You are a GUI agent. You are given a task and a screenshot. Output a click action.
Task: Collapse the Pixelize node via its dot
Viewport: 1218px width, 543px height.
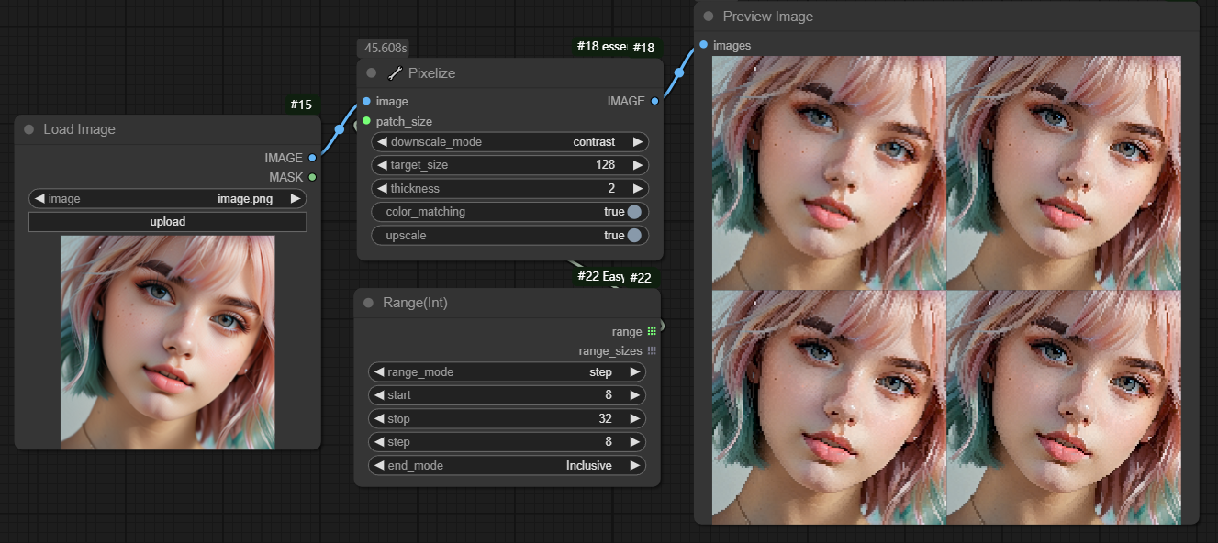tap(371, 73)
